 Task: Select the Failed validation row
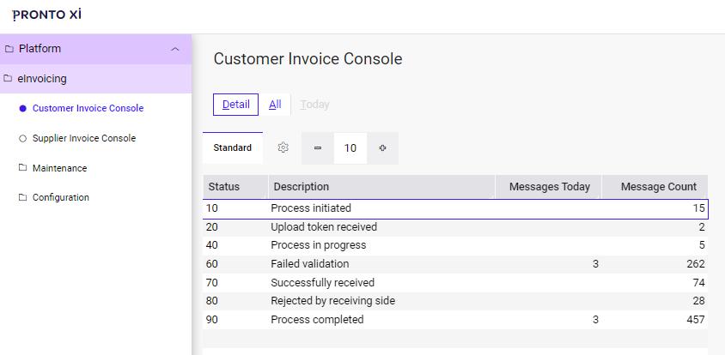[x=310, y=264]
